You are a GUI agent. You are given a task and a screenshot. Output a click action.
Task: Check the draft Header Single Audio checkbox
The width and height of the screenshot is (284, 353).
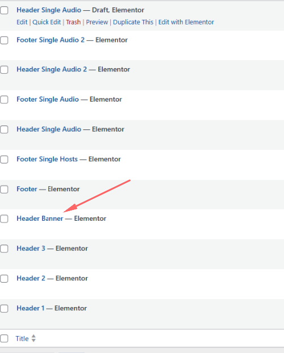point(4,10)
